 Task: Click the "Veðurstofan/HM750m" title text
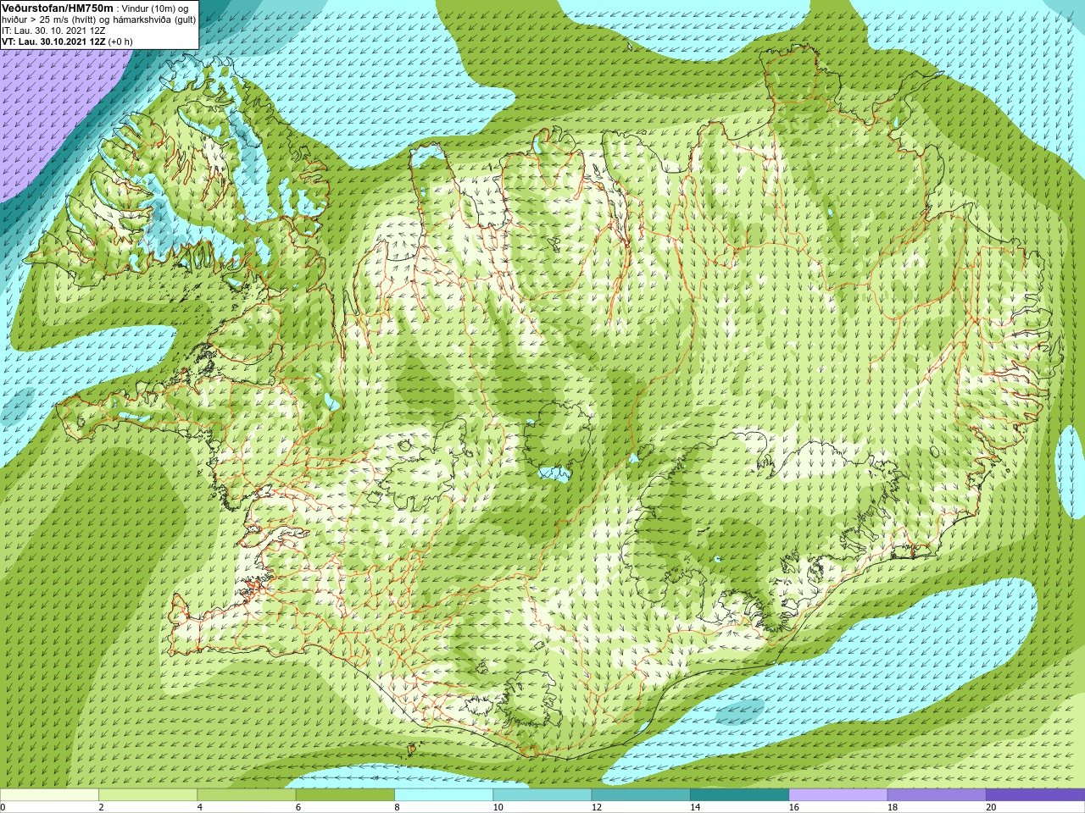pos(58,8)
